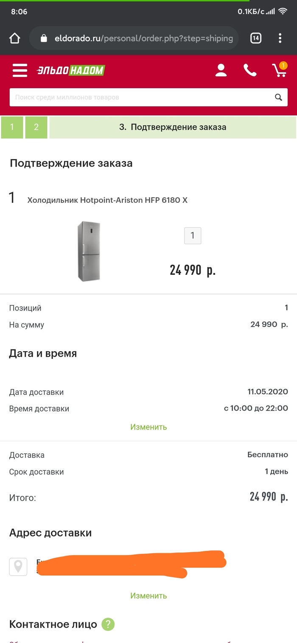Select step 3 Подтверждение заказа
Viewport: 297px width, 643px height.
[x=173, y=127]
